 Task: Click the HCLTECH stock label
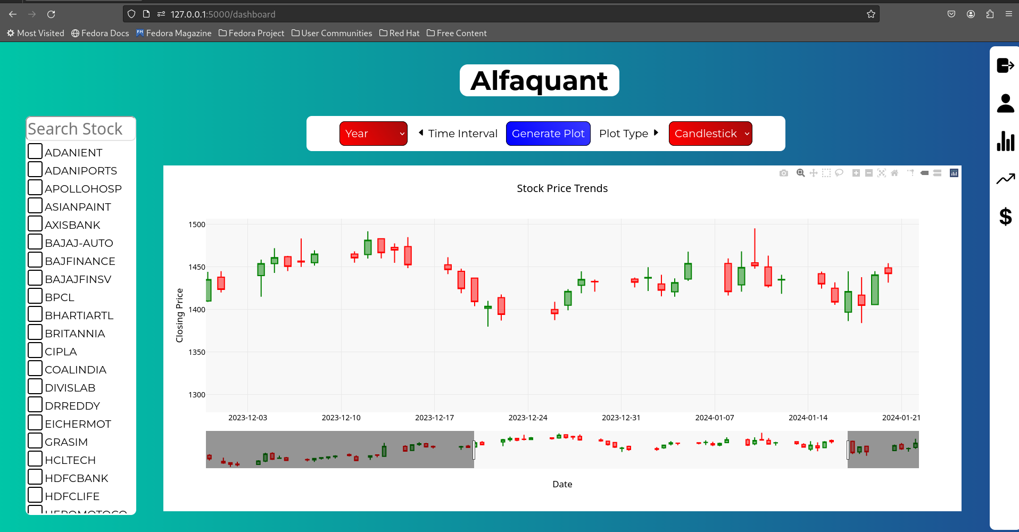coord(70,460)
